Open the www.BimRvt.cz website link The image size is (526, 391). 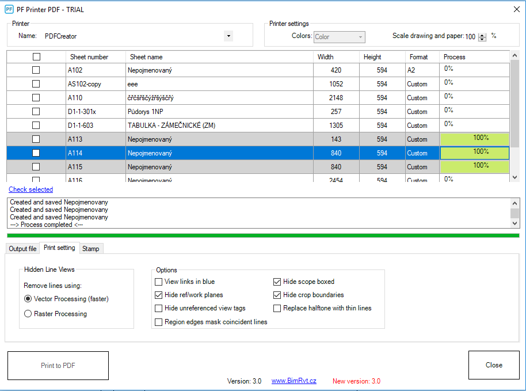295,381
